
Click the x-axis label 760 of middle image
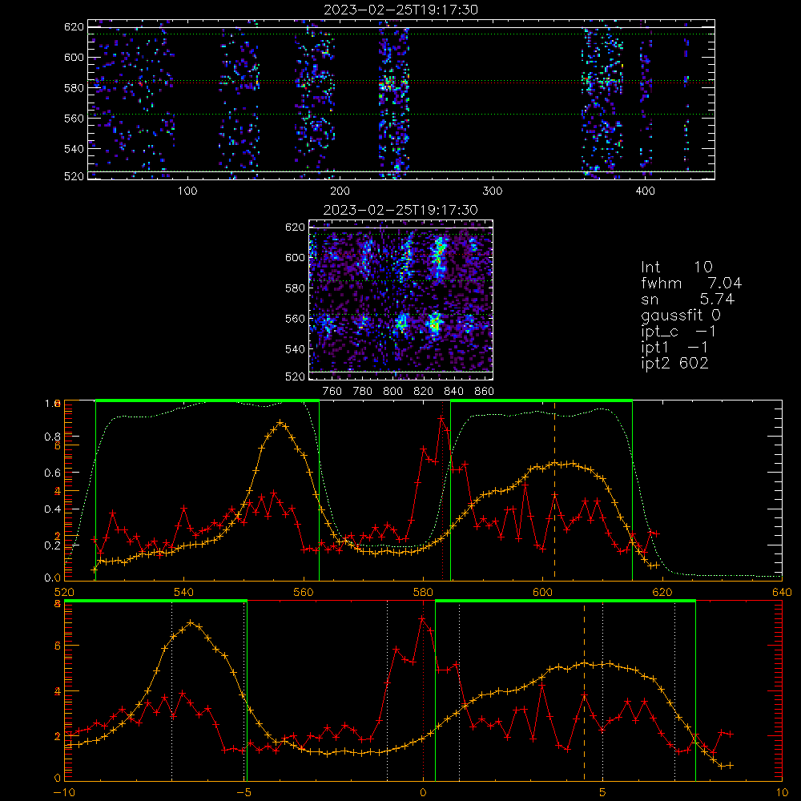pos(332,392)
